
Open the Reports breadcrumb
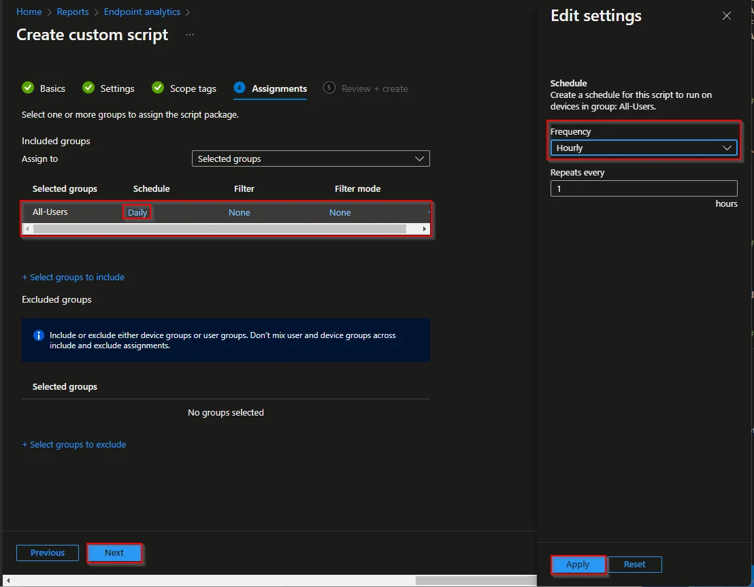tap(73, 12)
